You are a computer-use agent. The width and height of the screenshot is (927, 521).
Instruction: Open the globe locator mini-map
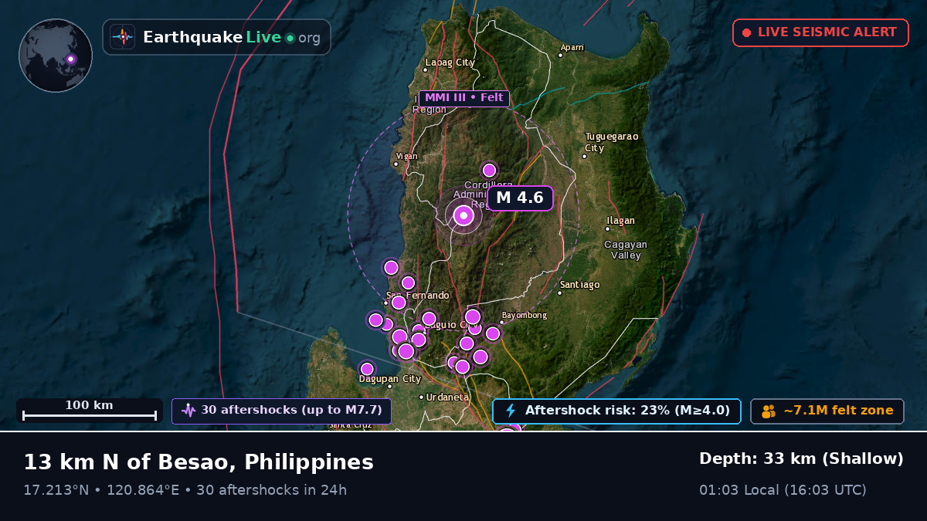[56, 56]
